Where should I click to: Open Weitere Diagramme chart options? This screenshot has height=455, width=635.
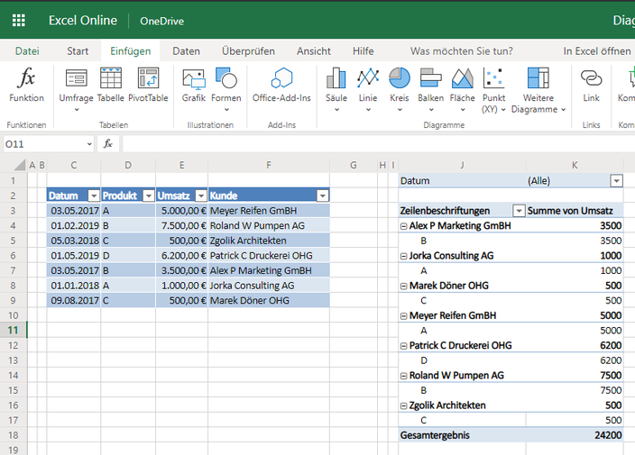pyautogui.click(x=538, y=90)
